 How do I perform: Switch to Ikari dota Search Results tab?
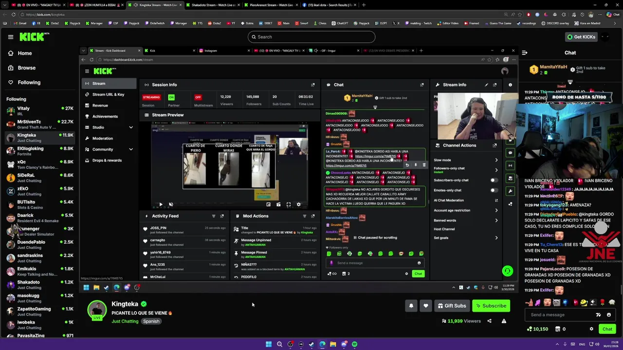pos(329,5)
